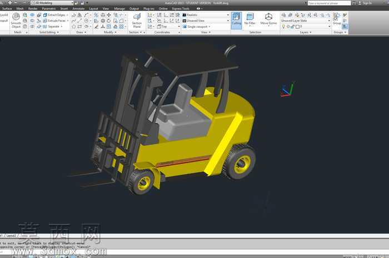Open the Single viewport dropdown

click(197, 27)
